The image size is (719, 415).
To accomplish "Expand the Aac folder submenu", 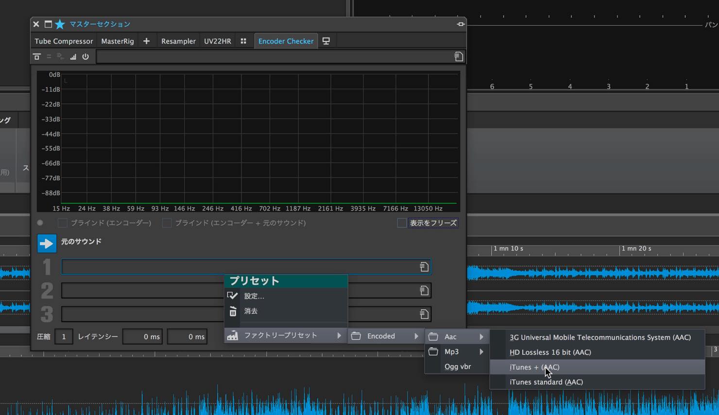I will pyautogui.click(x=457, y=336).
